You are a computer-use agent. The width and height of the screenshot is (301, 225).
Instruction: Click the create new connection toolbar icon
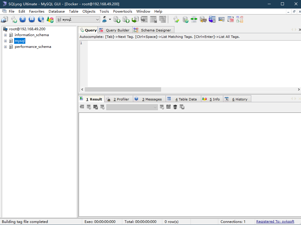tap(5, 19)
